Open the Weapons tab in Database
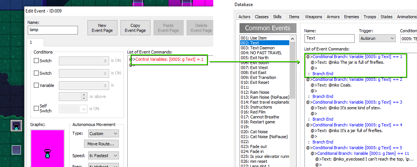This screenshot has height=167, width=417. pyautogui.click(x=313, y=17)
